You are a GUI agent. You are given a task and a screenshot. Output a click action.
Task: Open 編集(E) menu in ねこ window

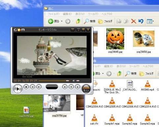click(x=67, y=14)
